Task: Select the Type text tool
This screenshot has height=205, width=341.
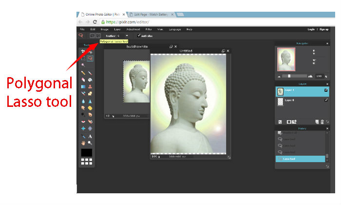Action: (90, 136)
